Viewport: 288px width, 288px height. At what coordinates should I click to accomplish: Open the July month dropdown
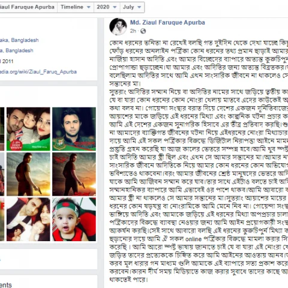click(x=132, y=7)
